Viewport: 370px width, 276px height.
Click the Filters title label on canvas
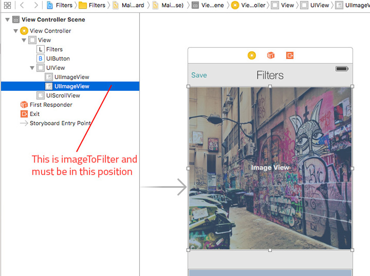coord(270,75)
